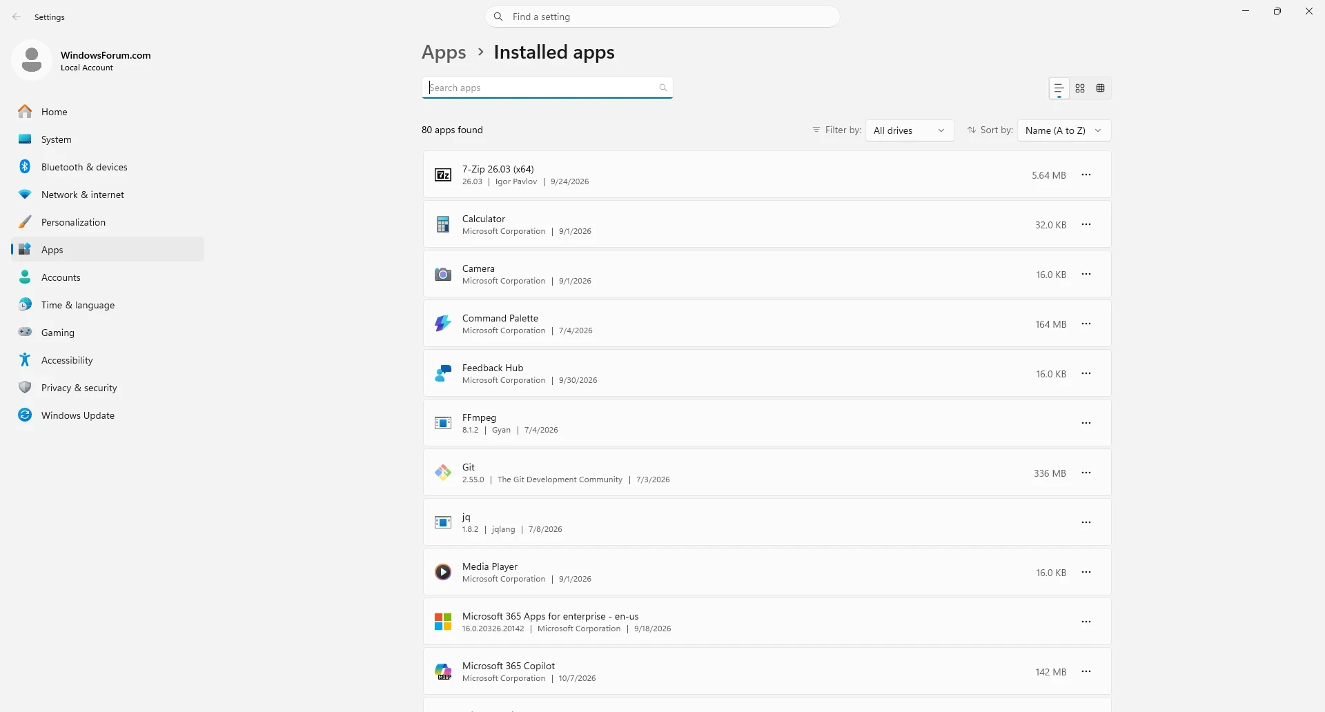Screen dimensions: 1325x712
Task: Switch to grid view layout icon
Action: coord(1080,88)
